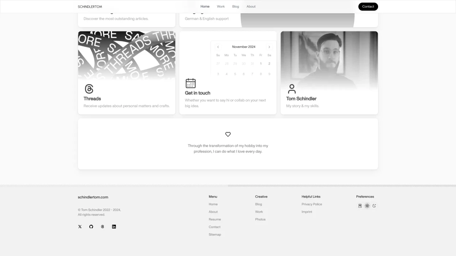Click the person icon above Tom Schindler

pos(292,89)
